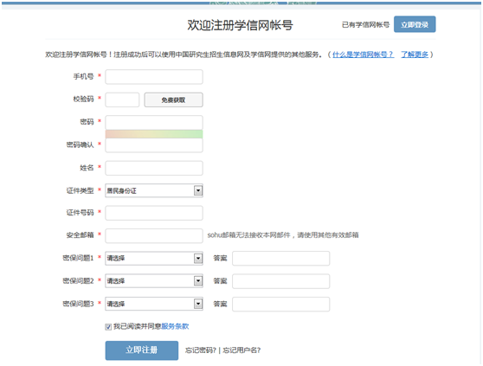This screenshot has width=483, height=366.
Task: Focus the 密码 password field
Action: (x=154, y=123)
